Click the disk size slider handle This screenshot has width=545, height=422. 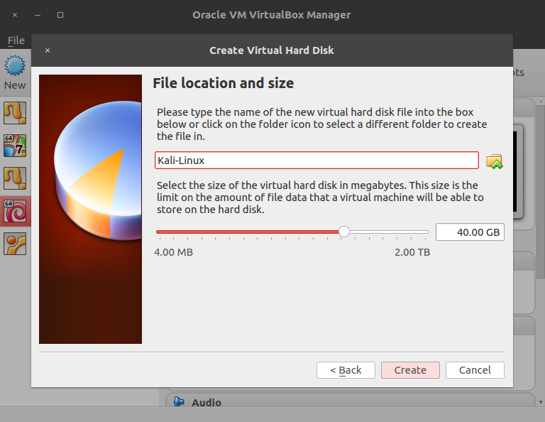(343, 232)
